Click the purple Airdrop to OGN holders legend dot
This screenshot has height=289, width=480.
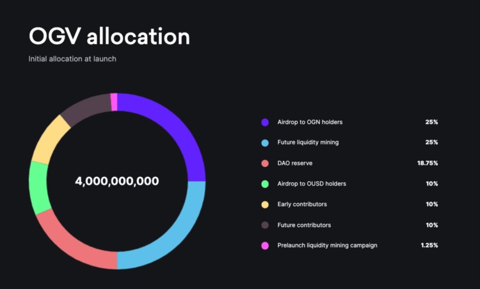tap(265, 122)
